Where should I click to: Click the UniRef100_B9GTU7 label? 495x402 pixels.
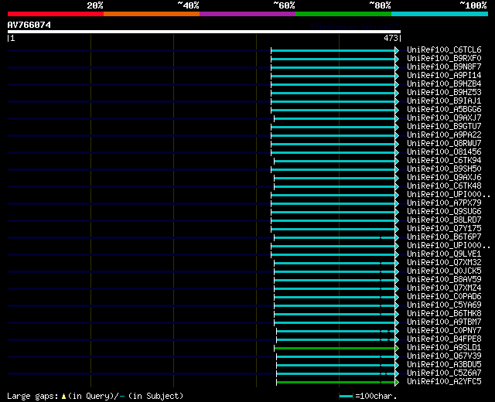click(444, 127)
